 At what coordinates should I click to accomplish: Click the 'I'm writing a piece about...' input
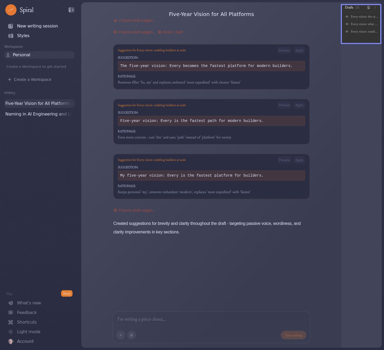point(211,319)
